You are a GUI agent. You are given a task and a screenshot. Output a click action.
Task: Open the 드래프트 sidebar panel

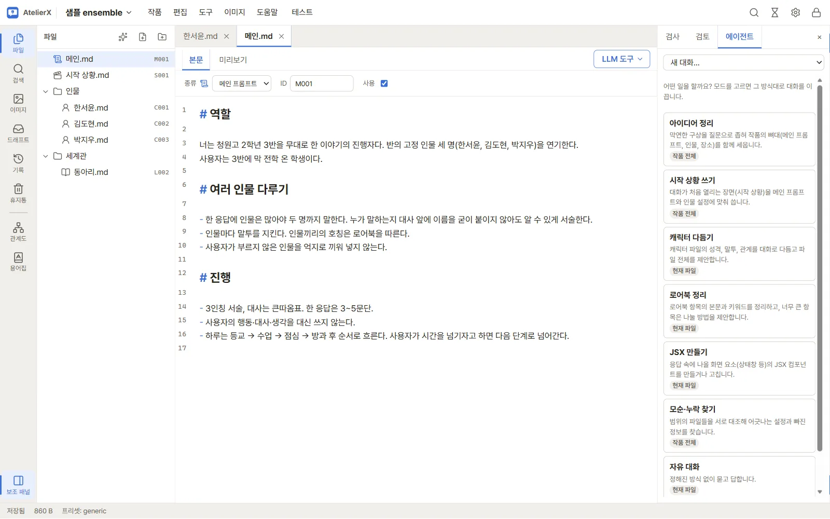18,133
